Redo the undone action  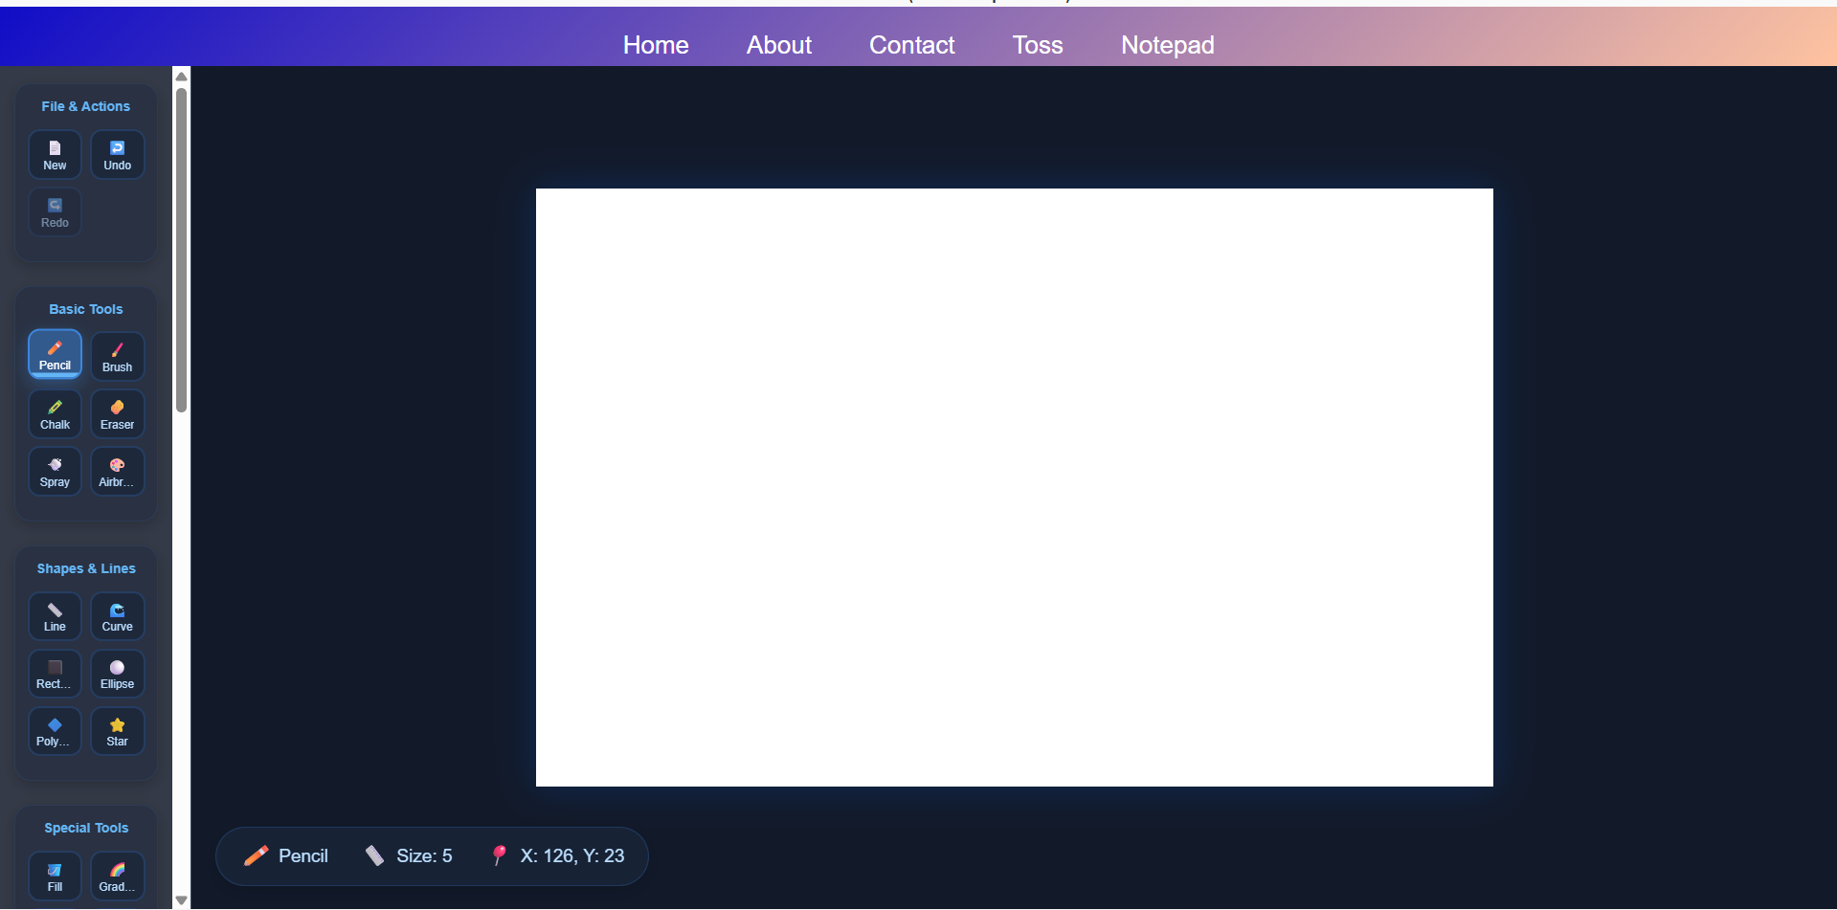[x=55, y=211]
